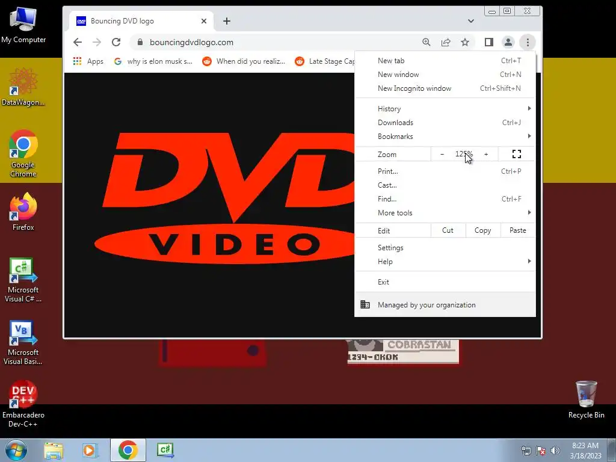Click the lock icon in address bar
The image size is (616, 462).
click(140, 42)
